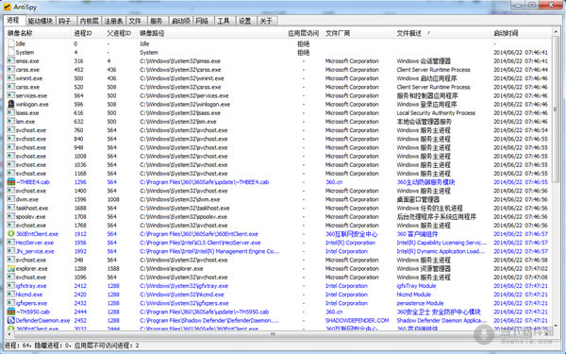Click the icon next to HeciServer.exe

[11, 243]
